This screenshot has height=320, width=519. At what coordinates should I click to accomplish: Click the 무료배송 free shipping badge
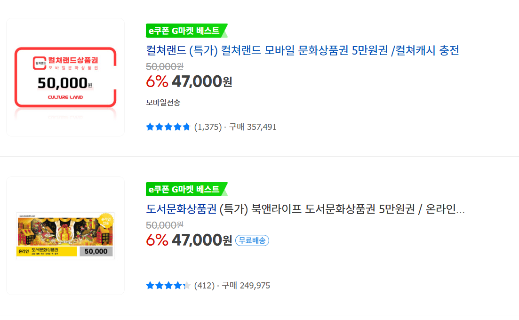click(252, 240)
